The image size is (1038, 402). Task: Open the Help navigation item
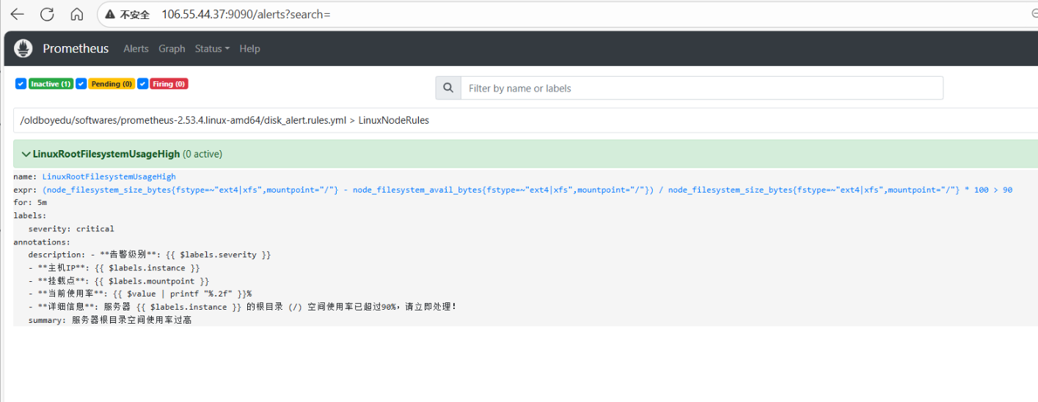click(x=249, y=49)
